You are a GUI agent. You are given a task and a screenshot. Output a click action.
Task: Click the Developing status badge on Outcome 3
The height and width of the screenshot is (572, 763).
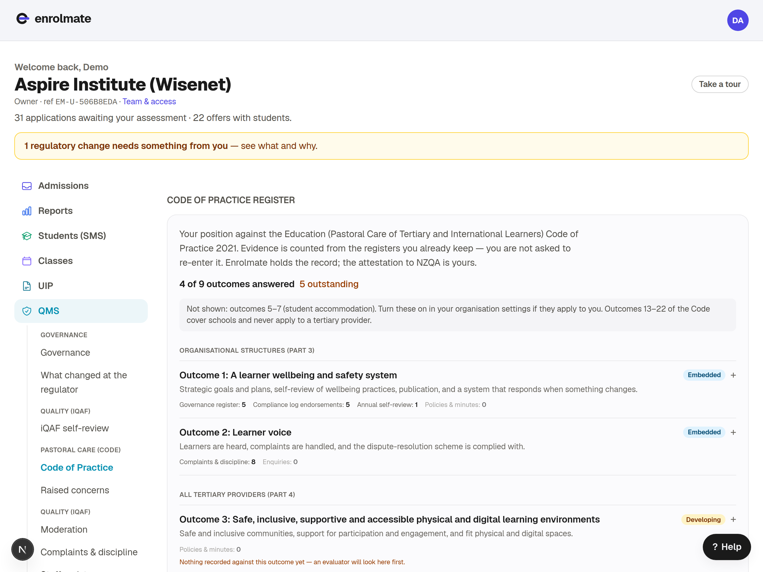[703, 520]
